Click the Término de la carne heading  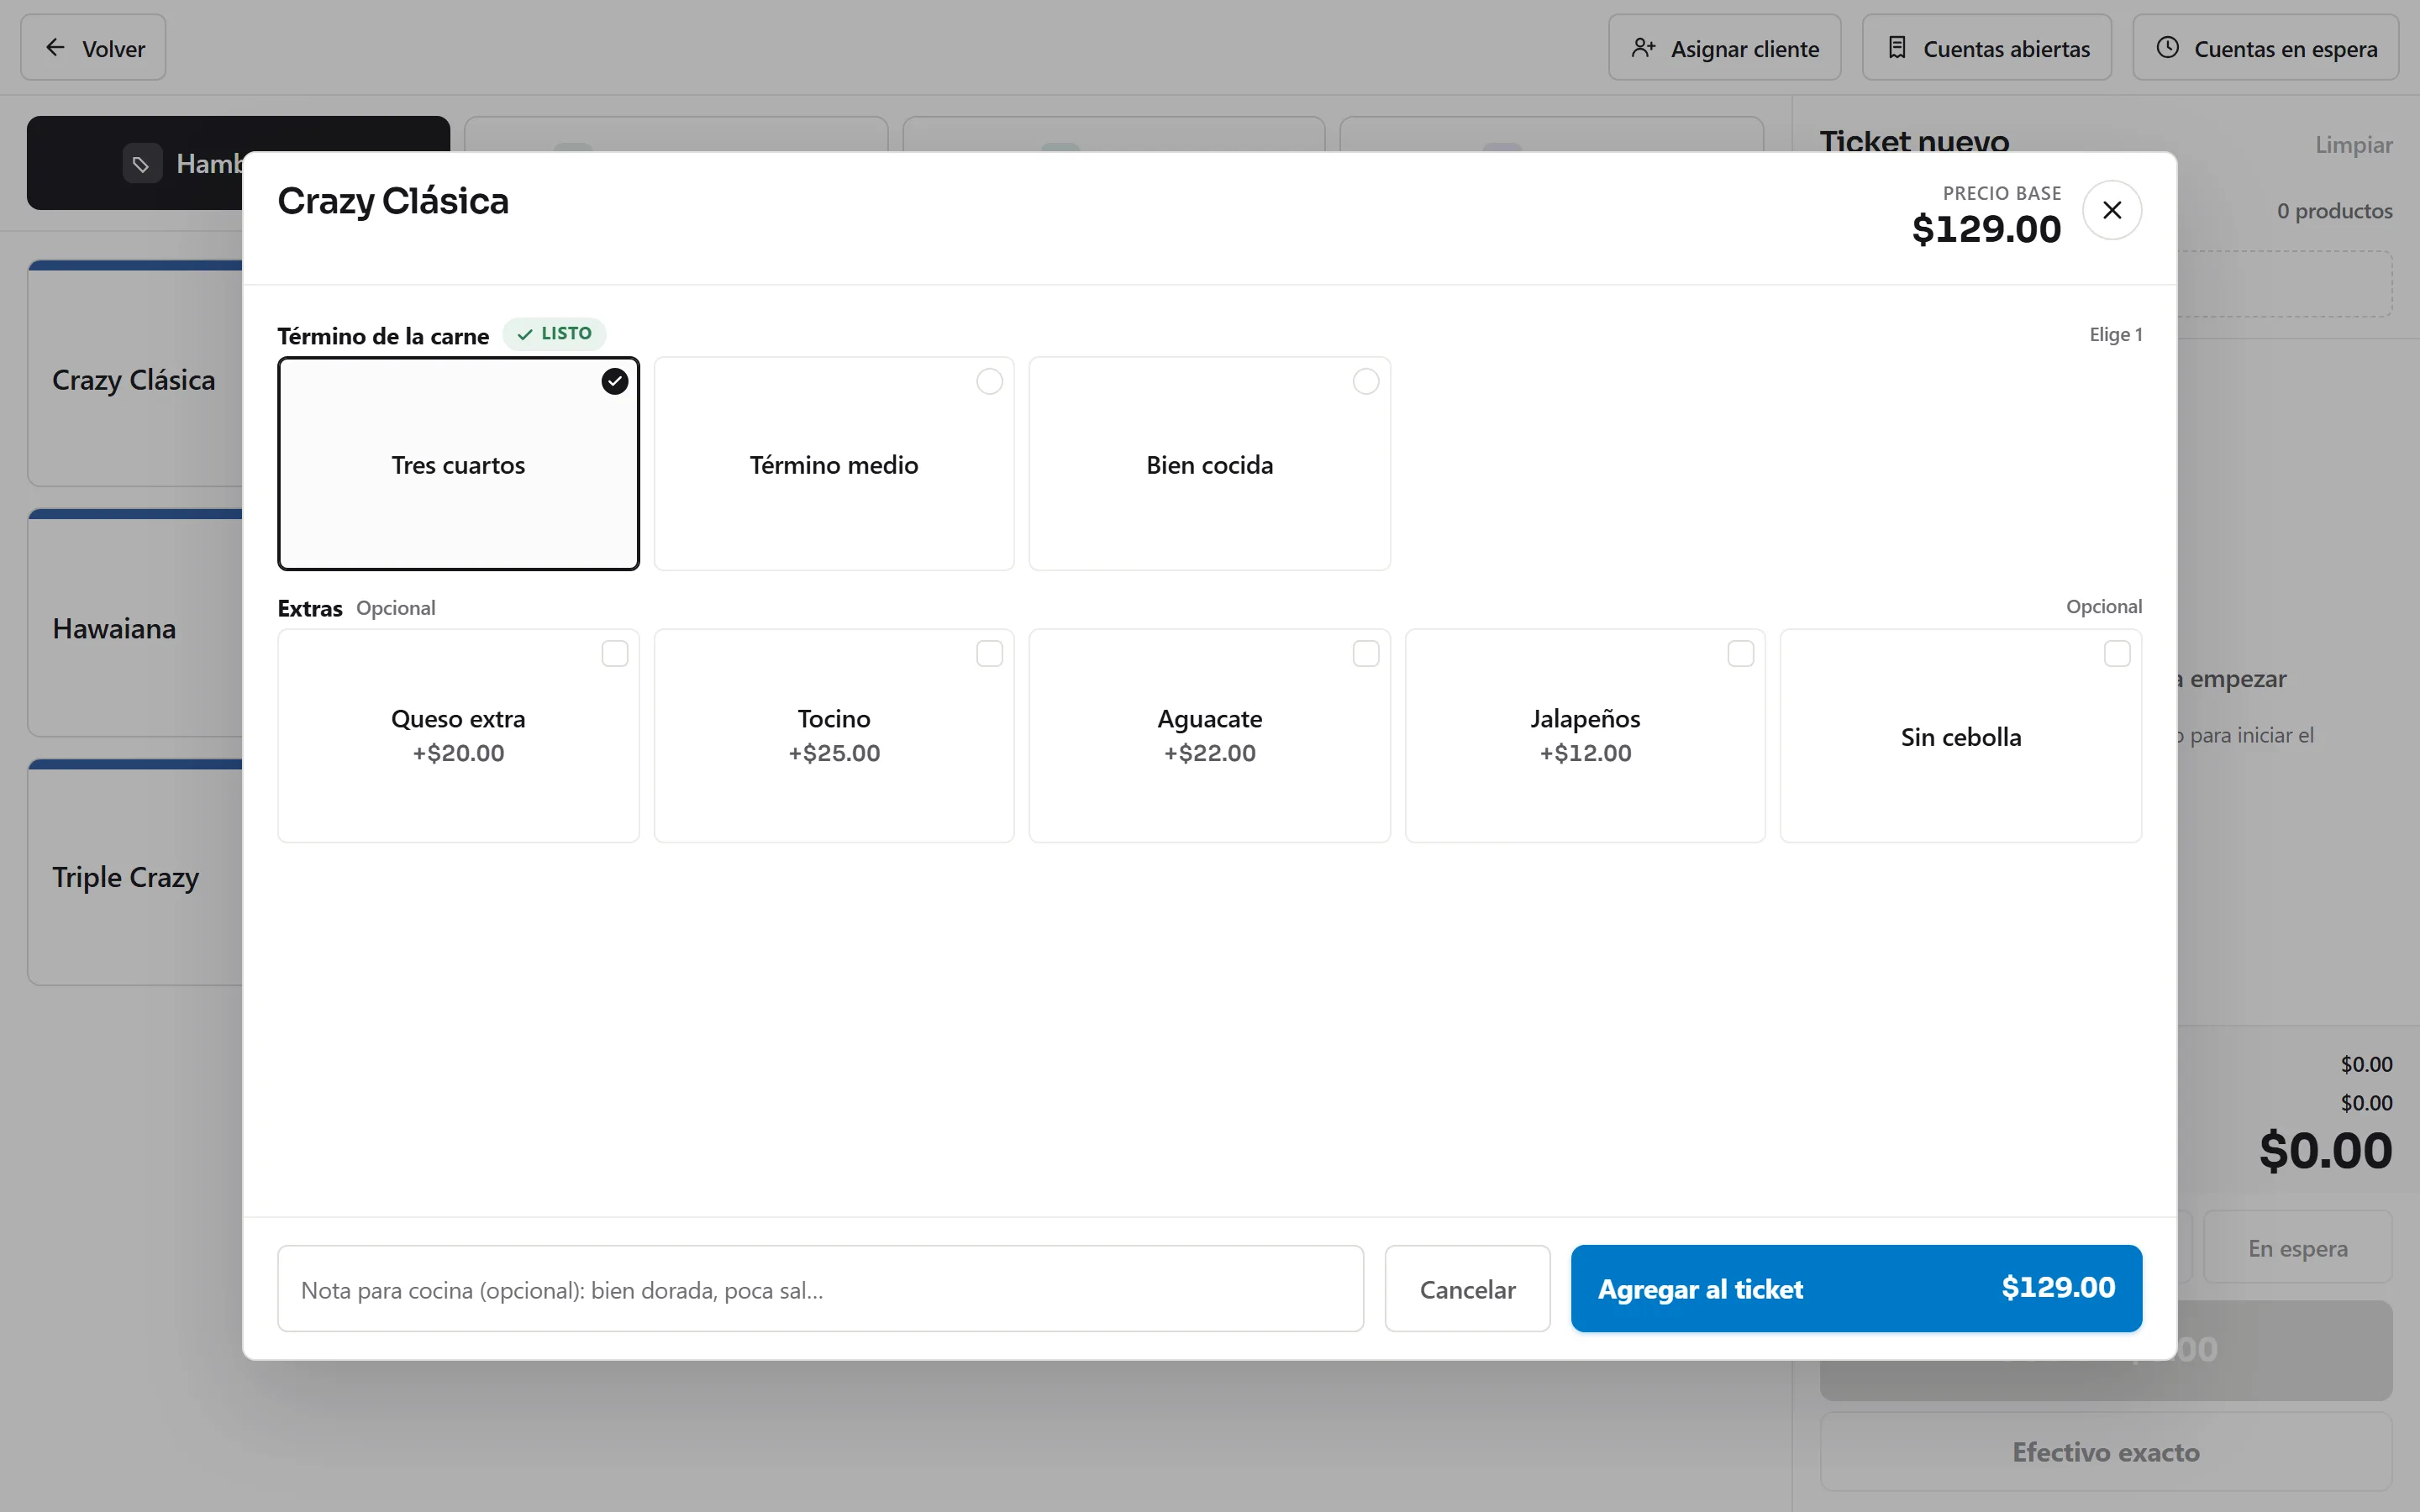pyautogui.click(x=383, y=336)
